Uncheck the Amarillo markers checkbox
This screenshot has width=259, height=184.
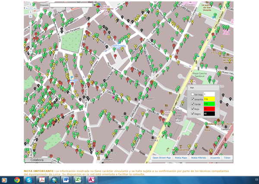[193, 99]
